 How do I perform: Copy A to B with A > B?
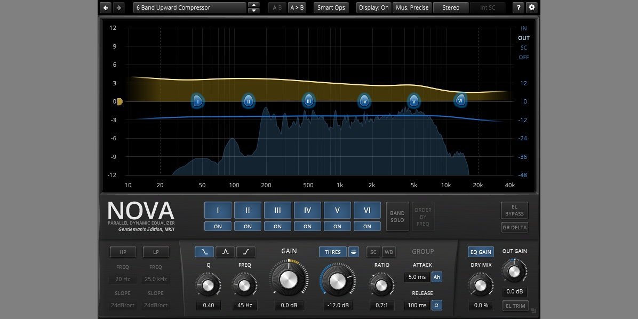click(297, 7)
